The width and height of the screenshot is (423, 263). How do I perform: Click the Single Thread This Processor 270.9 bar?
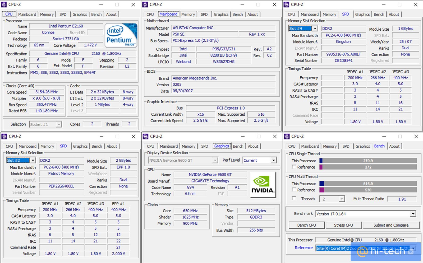(368, 161)
